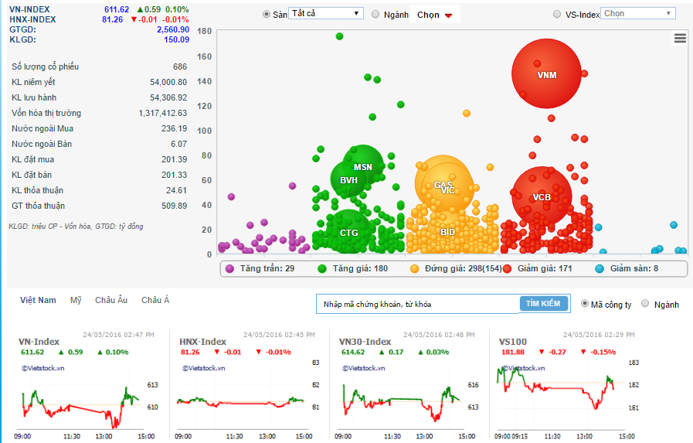Click the Tăng trần: 29 legend text
693x443 pixels.
(267, 268)
